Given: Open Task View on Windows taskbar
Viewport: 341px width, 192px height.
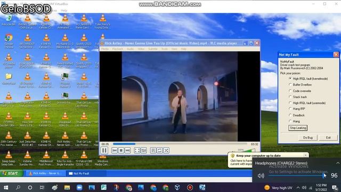Looking at the screenshot, I should 42,187.
